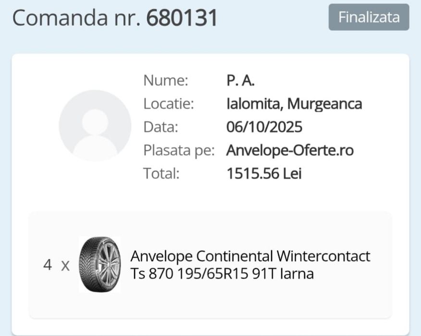Click the Data field label
The height and width of the screenshot is (336, 421).
[x=161, y=127]
